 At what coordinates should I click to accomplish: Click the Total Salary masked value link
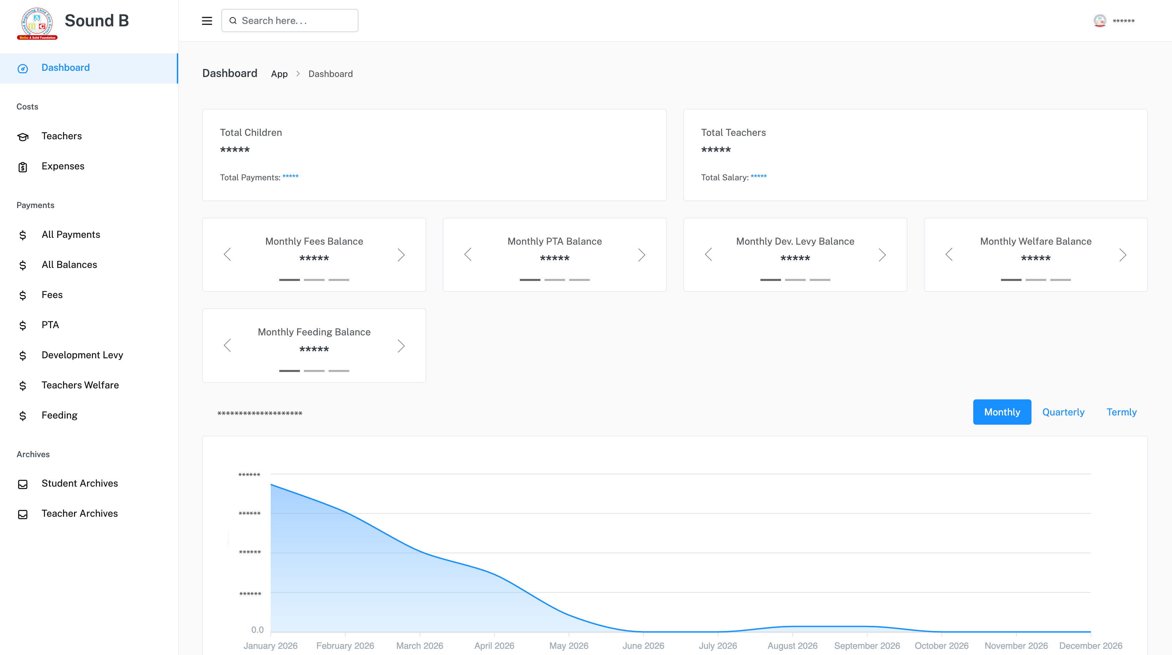tap(758, 177)
